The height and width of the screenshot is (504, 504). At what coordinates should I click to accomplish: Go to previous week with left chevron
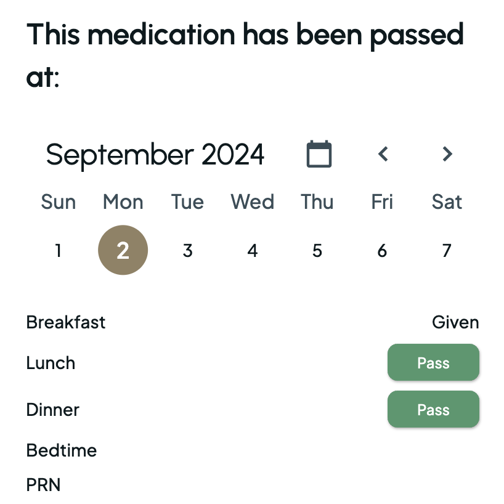(383, 154)
